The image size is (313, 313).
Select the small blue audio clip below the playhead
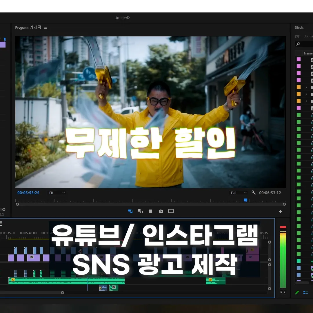pyautogui.click(x=103, y=288)
